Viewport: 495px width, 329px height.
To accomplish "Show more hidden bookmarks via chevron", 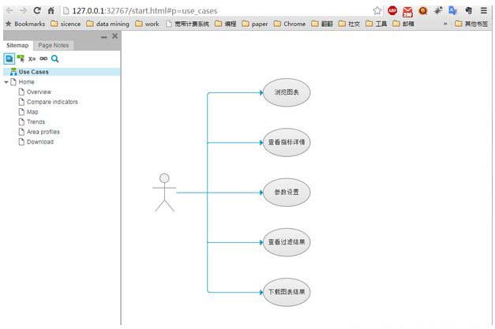I will (445, 24).
